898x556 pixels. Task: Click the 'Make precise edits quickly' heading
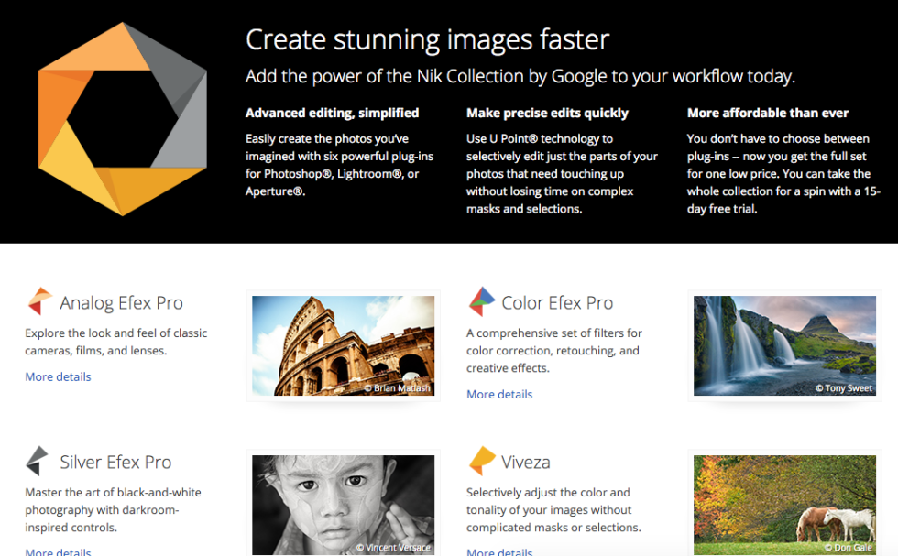tap(548, 113)
